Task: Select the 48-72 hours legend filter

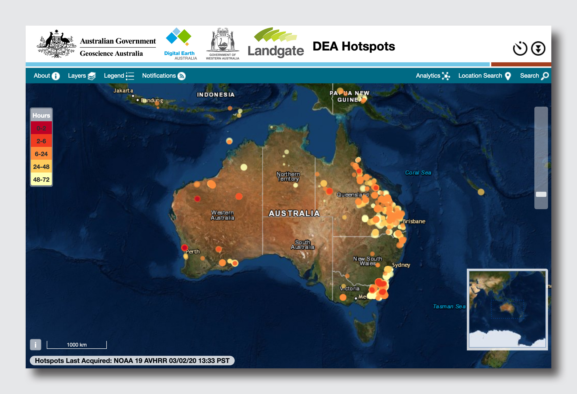Action: [x=41, y=179]
